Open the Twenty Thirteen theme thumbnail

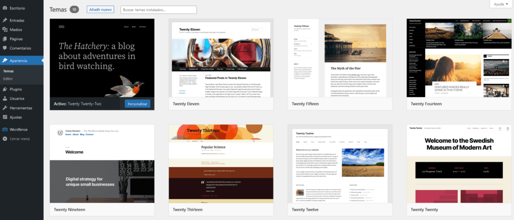(221, 164)
